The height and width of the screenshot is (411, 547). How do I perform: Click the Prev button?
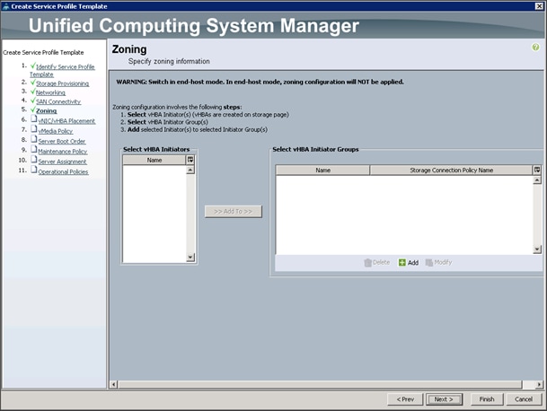[405, 399]
